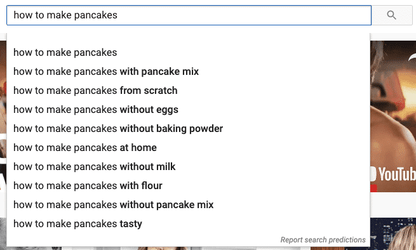416x250 pixels.
Task: Open the partially hidden left-edge thumbnail
Action: [x=3, y=116]
